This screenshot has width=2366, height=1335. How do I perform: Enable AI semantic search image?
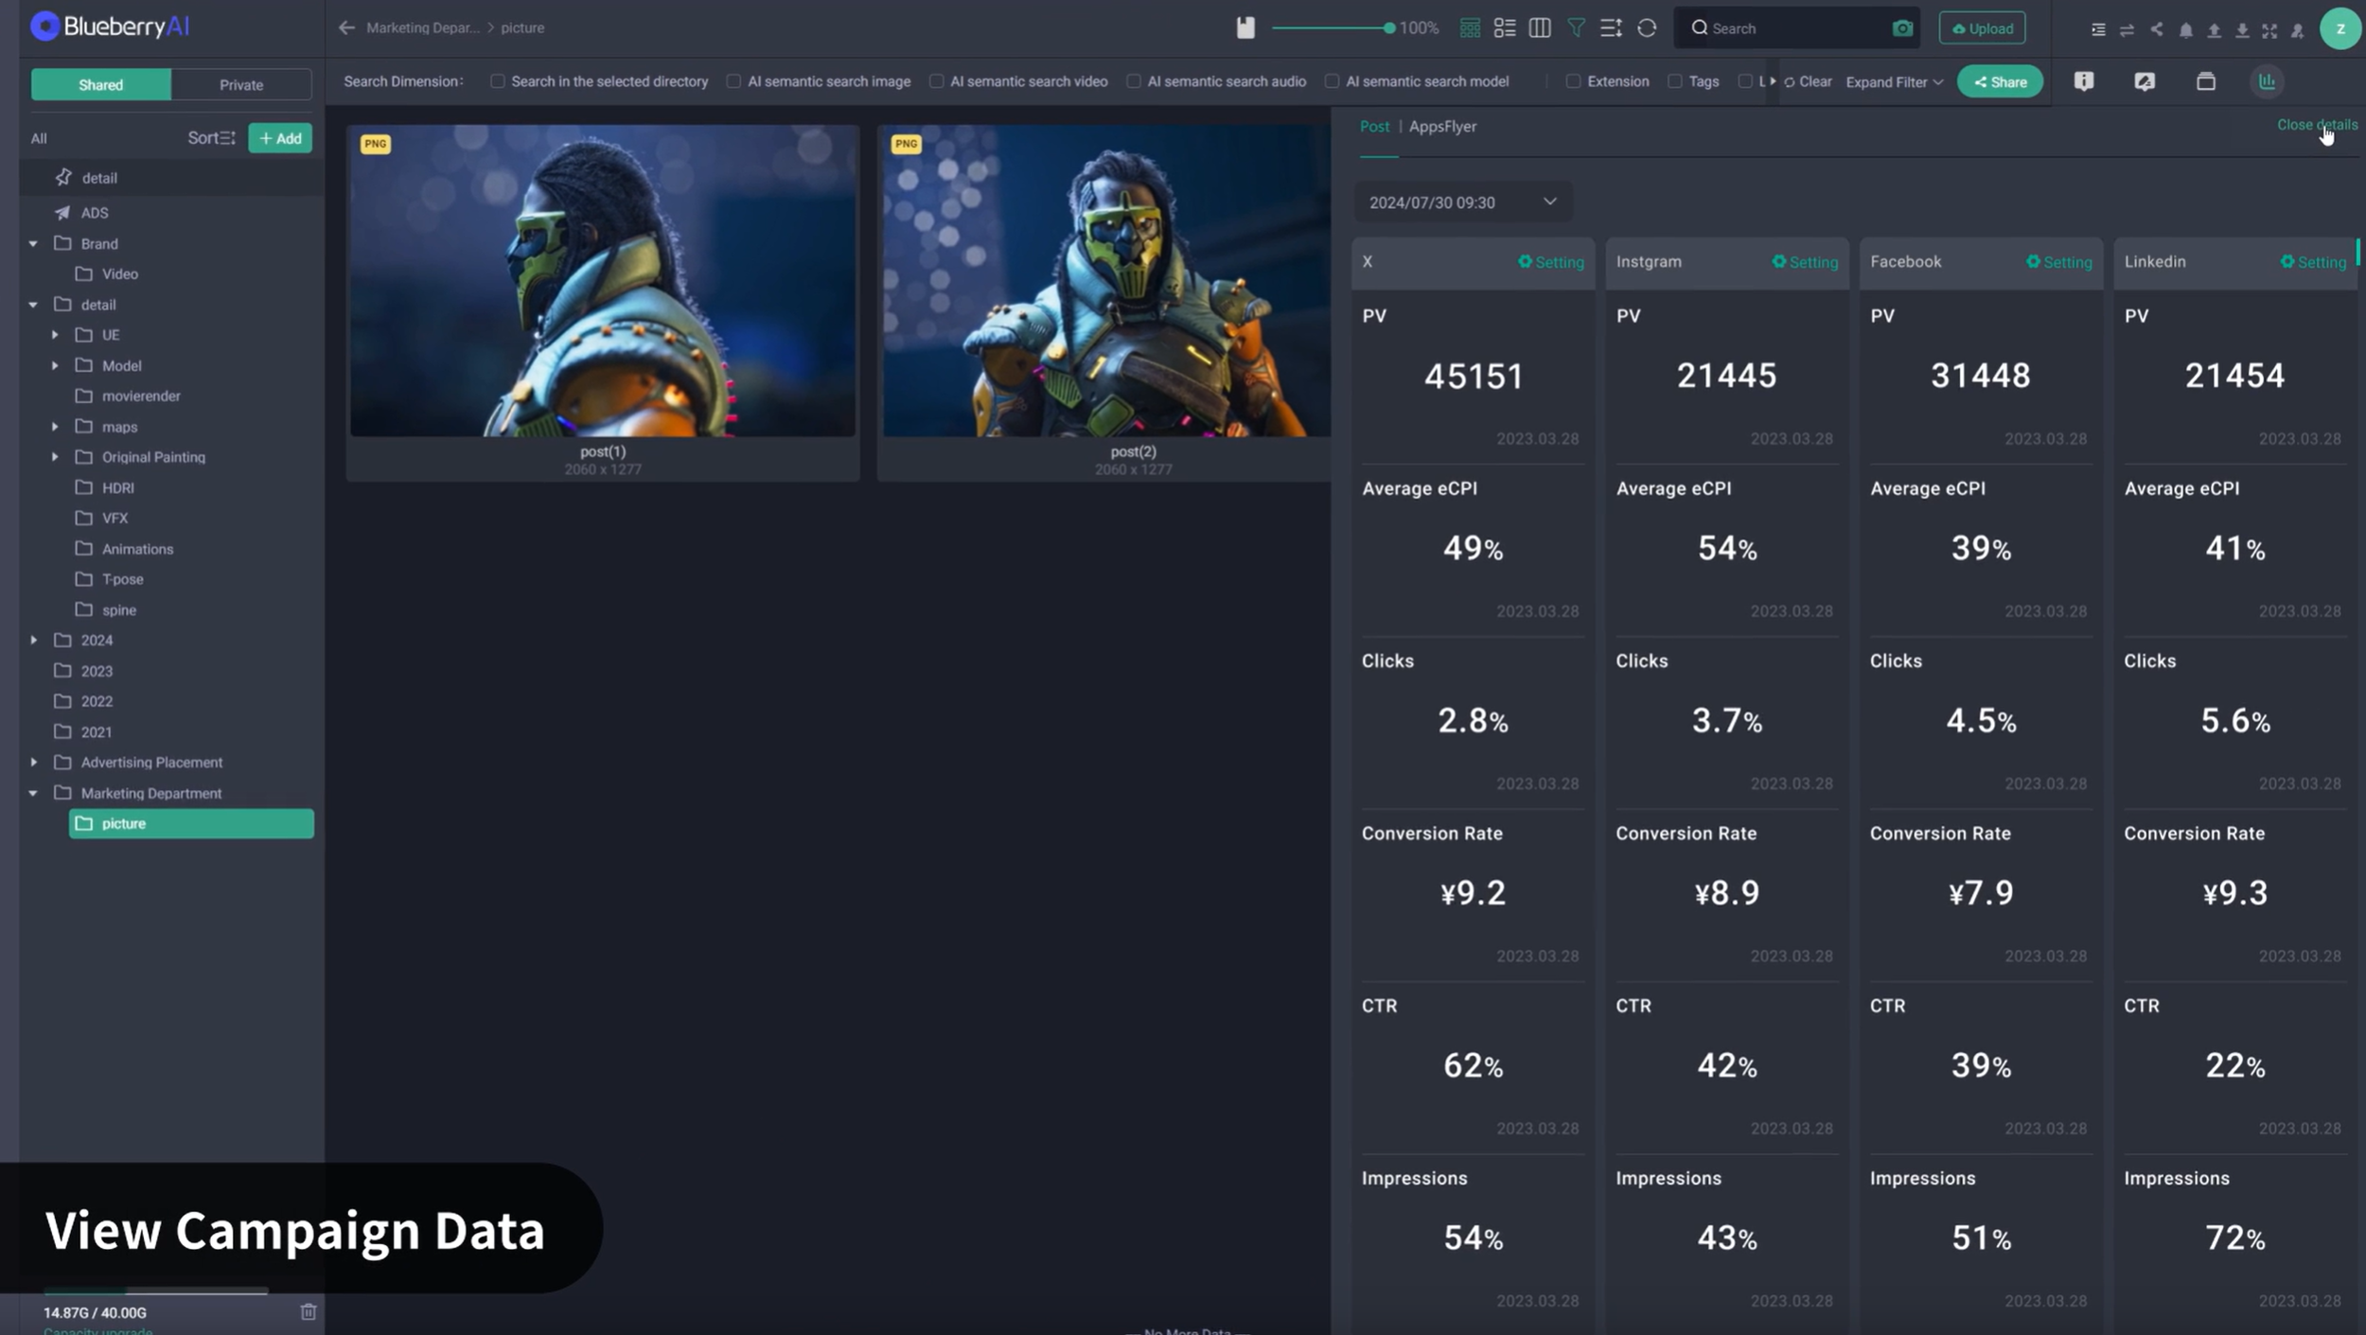click(733, 81)
